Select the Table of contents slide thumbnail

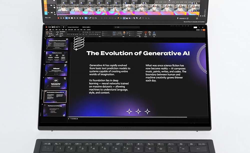56,57
